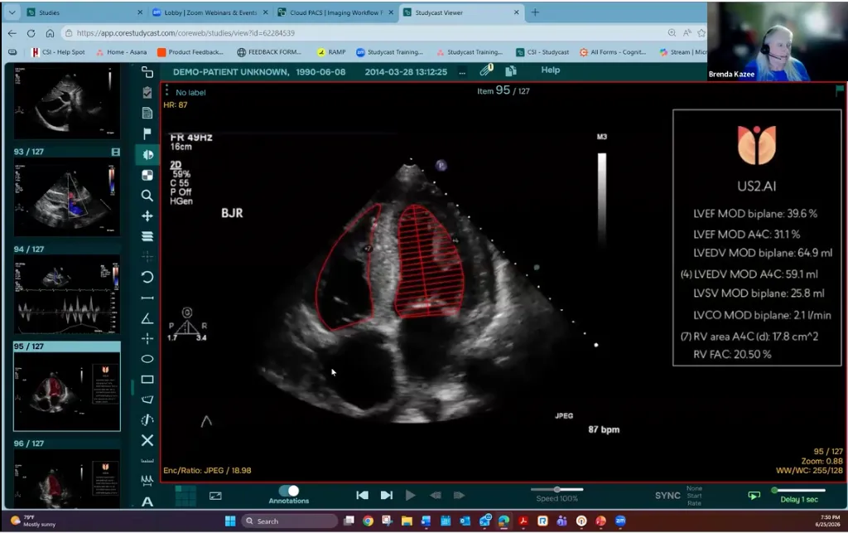Select the flag image tool
Image resolution: width=848 pixels, height=533 pixels.
[x=147, y=133]
